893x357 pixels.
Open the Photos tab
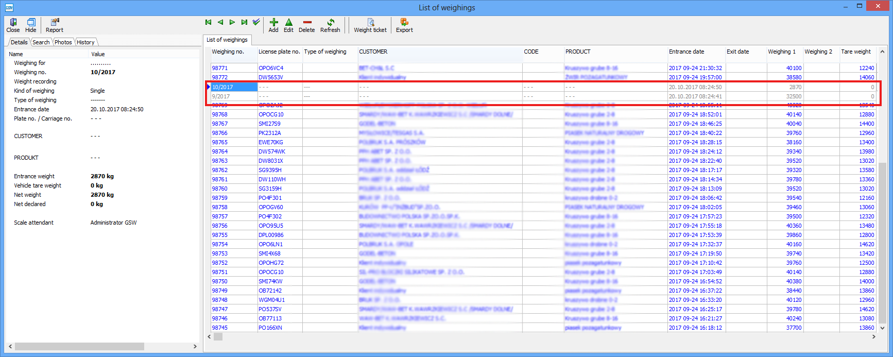63,42
